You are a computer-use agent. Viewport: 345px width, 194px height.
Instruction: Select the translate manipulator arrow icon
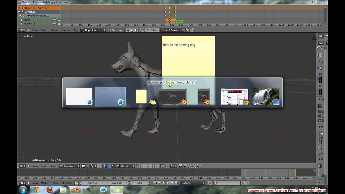[x=109, y=166]
